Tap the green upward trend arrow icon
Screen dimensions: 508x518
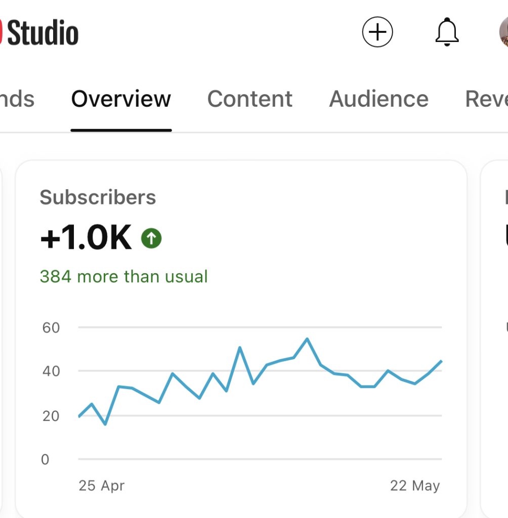151,238
